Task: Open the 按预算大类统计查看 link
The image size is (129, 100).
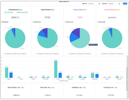Action: (x=22, y=12)
